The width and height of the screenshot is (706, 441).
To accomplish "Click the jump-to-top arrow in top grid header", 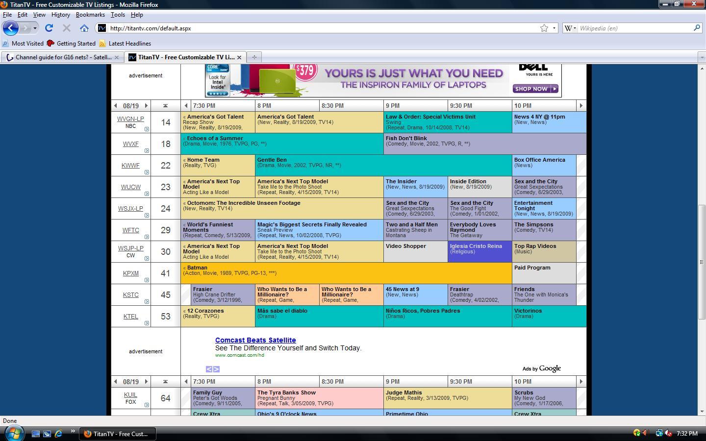I will (165, 105).
